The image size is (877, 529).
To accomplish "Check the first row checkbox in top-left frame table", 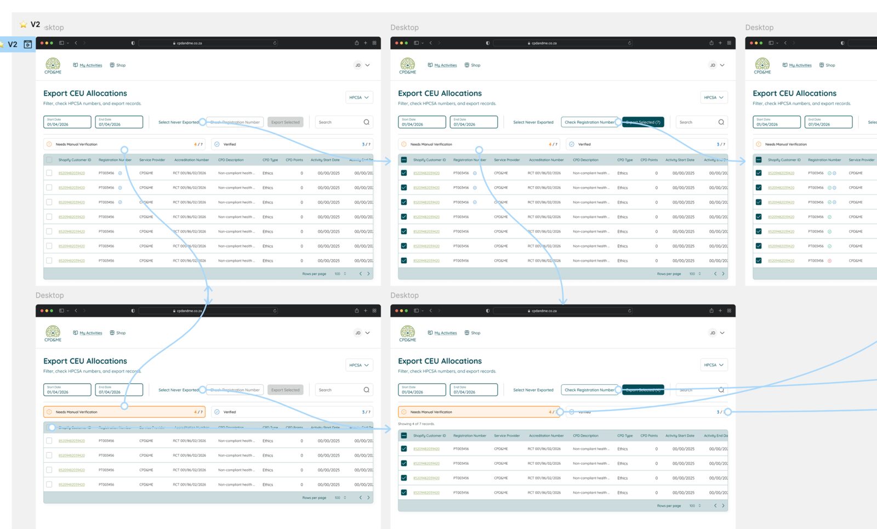I will tap(49, 173).
